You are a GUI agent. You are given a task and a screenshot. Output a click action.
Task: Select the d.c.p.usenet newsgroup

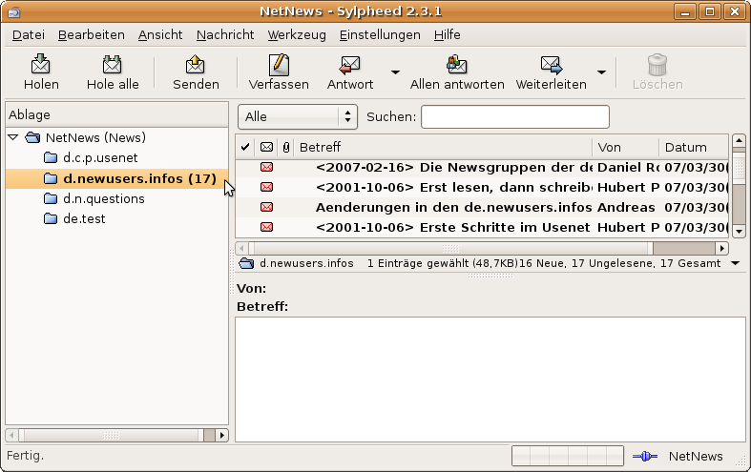coord(100,158)
